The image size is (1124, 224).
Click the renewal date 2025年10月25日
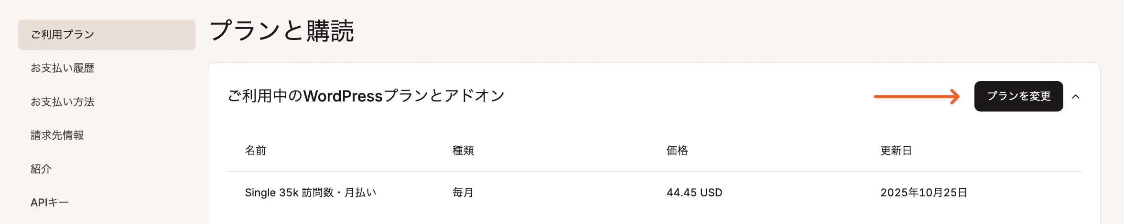tap(924, 193)
